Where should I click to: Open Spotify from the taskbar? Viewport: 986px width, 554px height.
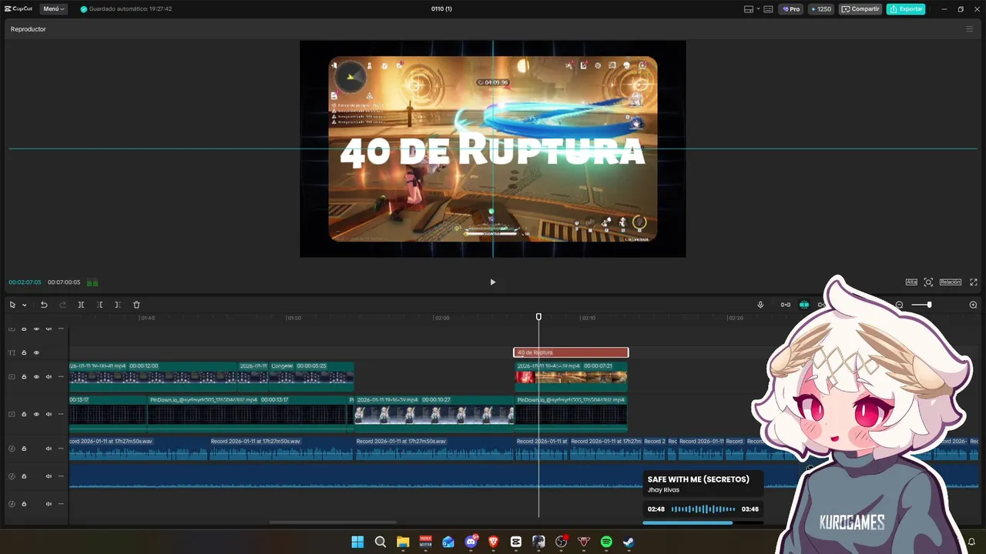click(606, 542)
